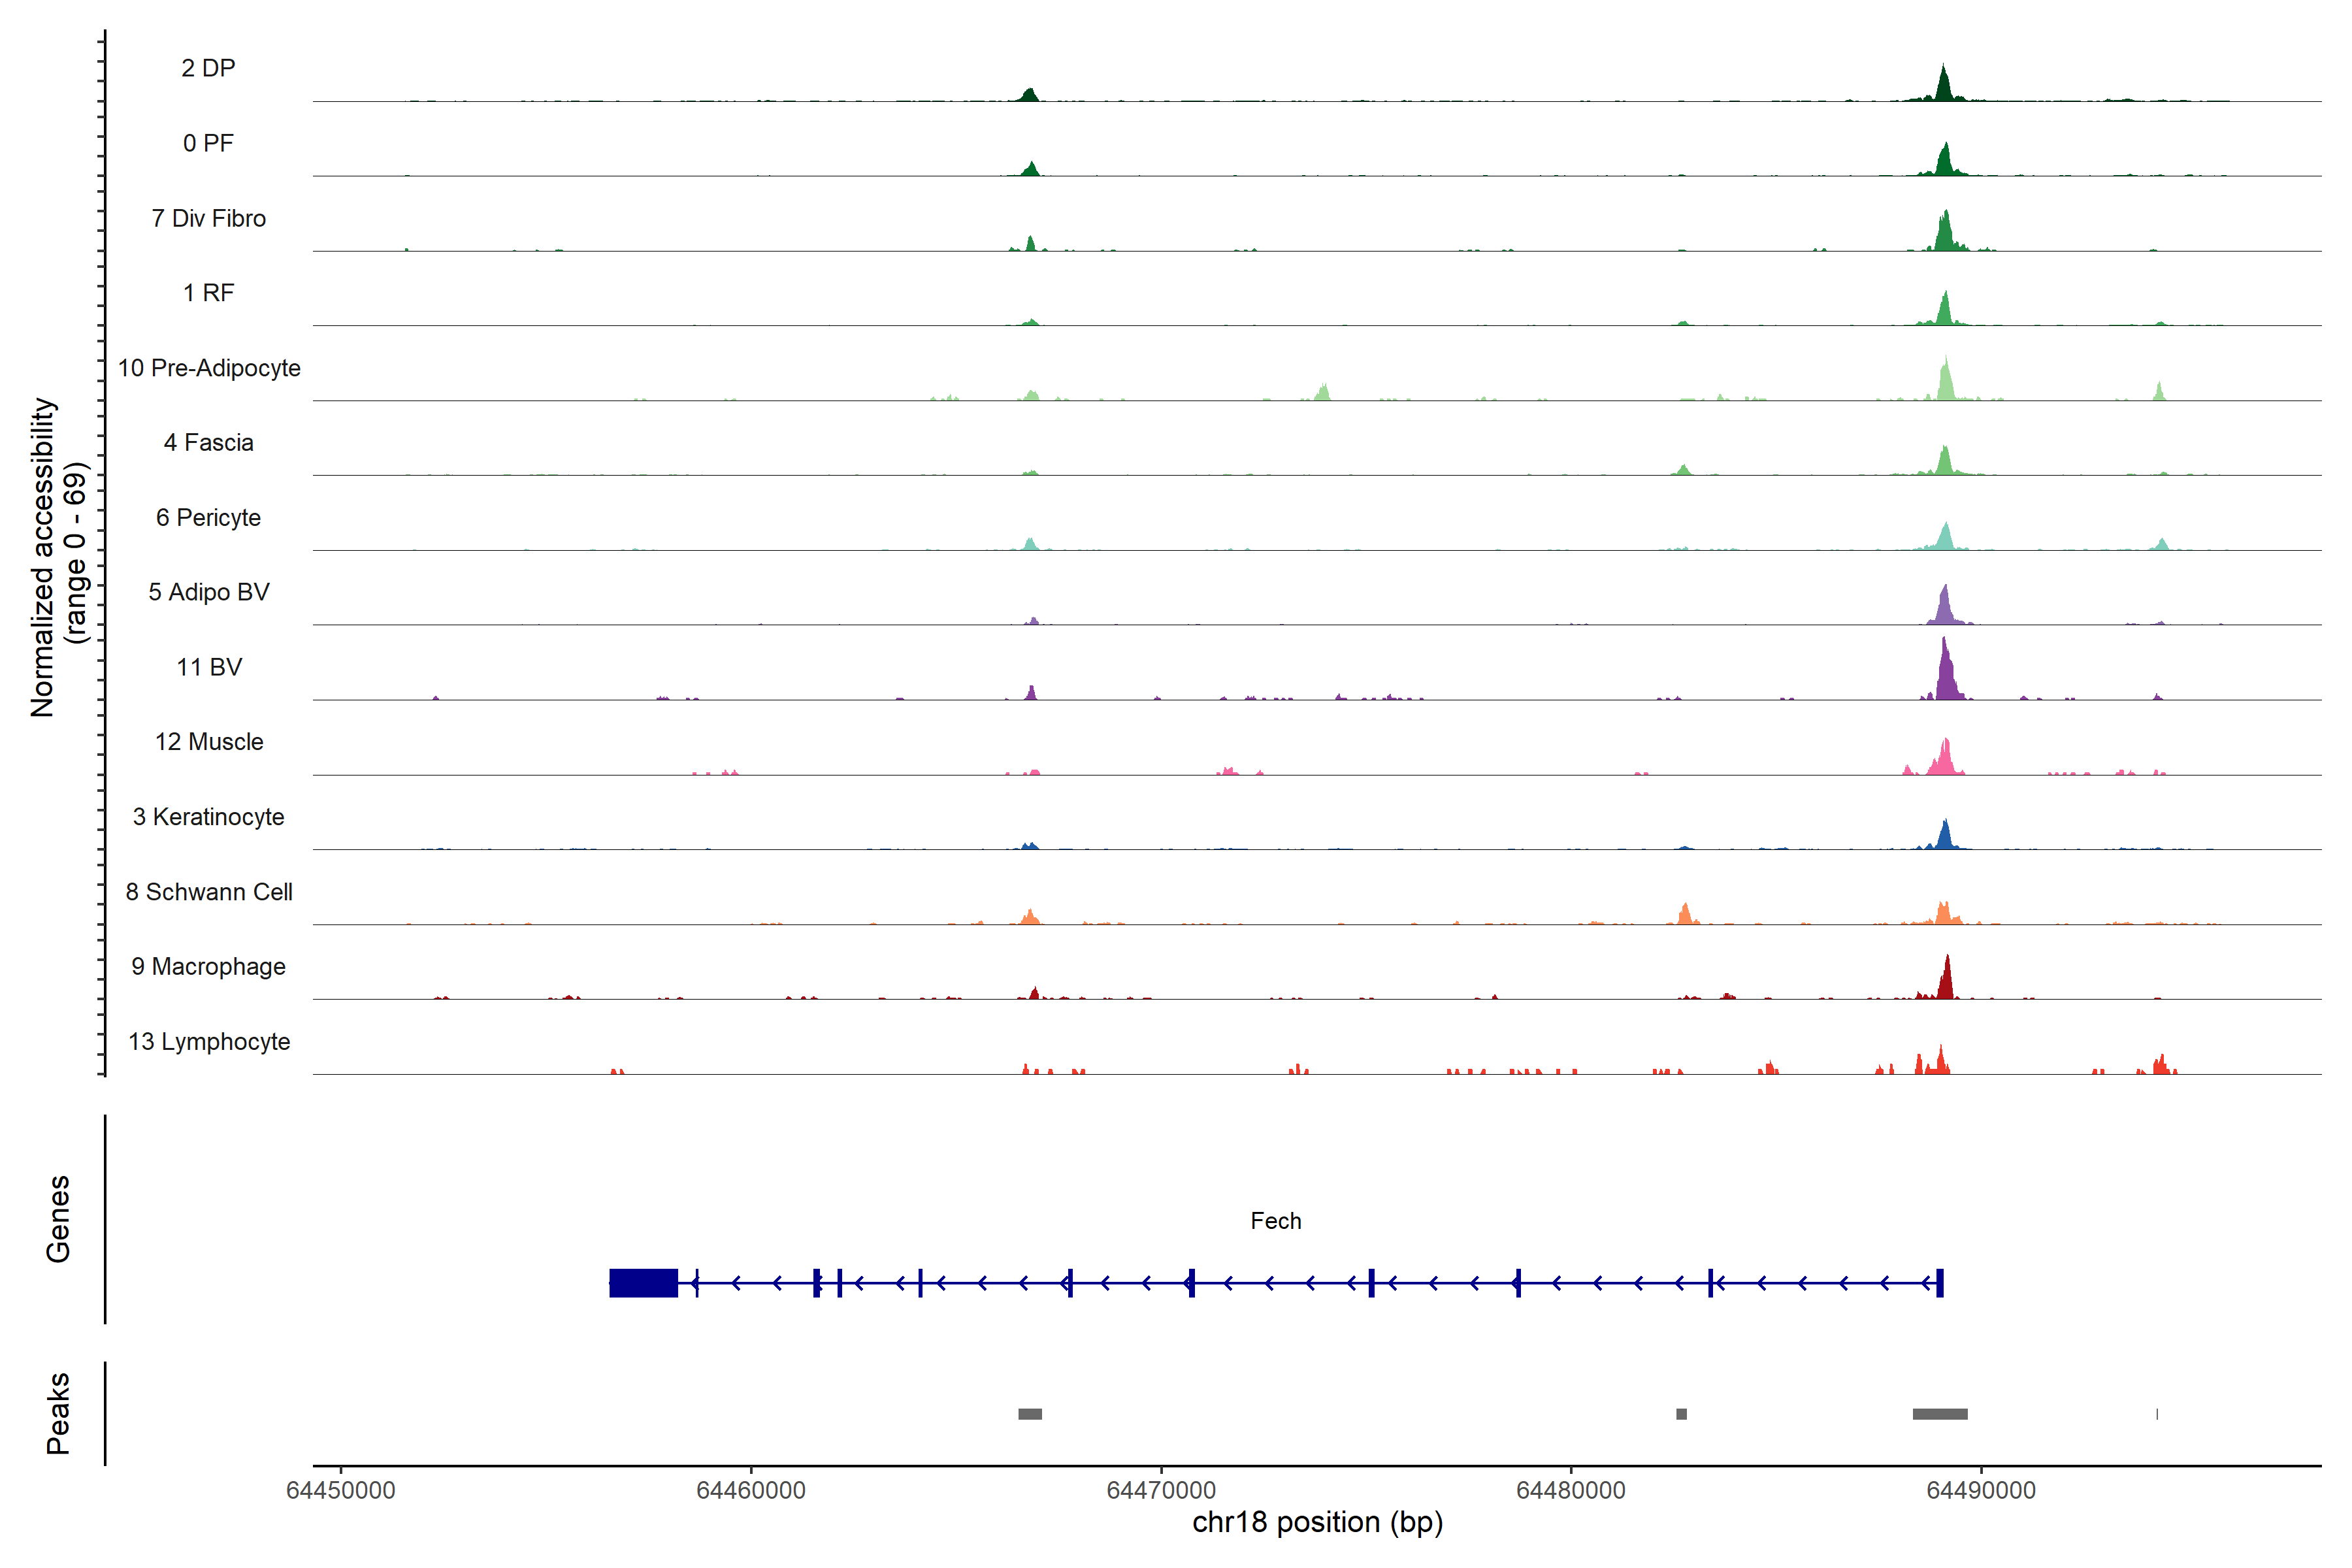Screen dimensions: 2352x1568
Task: Click the Fech gene name label
Action: pos(1275,1221)
